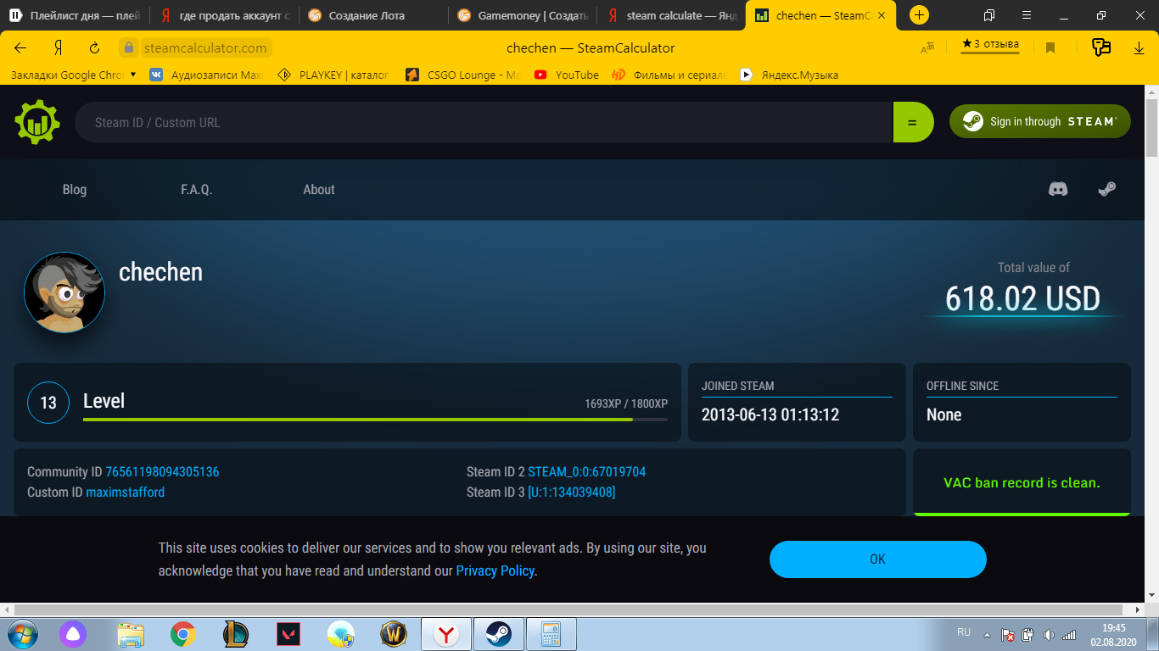The width and height of the screenshot is (1159, 651).
Task: Open PLAYKEY каталог bookmark
Action: point(333,75)
